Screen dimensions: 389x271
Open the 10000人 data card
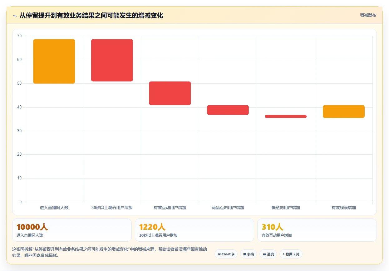click(x=72, y=230)
